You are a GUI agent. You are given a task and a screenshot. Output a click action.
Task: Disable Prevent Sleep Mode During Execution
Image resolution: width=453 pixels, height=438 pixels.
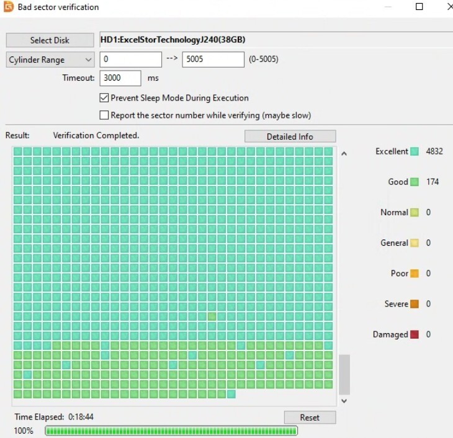click(104, 97)
